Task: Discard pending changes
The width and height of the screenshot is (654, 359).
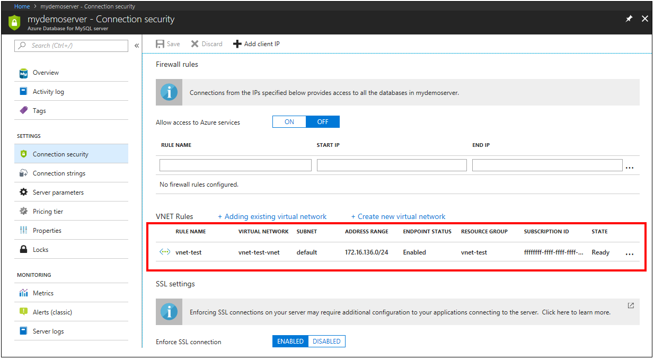Action: click(206, 43)
